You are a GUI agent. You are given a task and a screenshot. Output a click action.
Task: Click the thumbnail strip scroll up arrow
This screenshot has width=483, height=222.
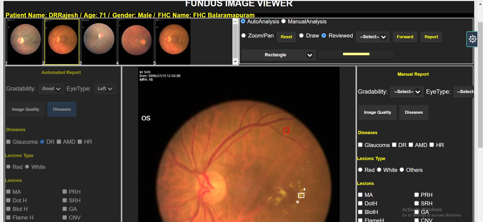coord(235,21)
